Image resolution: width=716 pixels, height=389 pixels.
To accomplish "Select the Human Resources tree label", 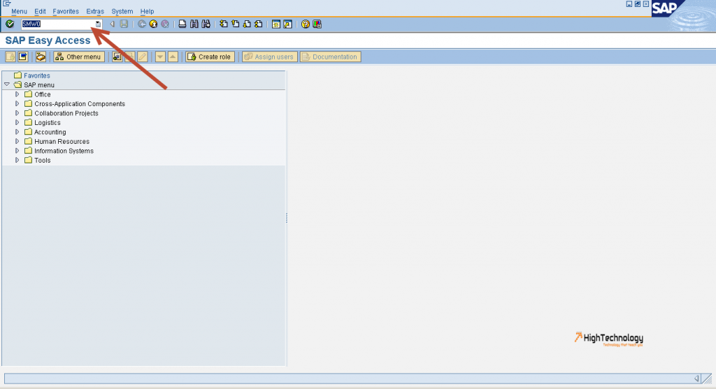I will coord(62,141).
